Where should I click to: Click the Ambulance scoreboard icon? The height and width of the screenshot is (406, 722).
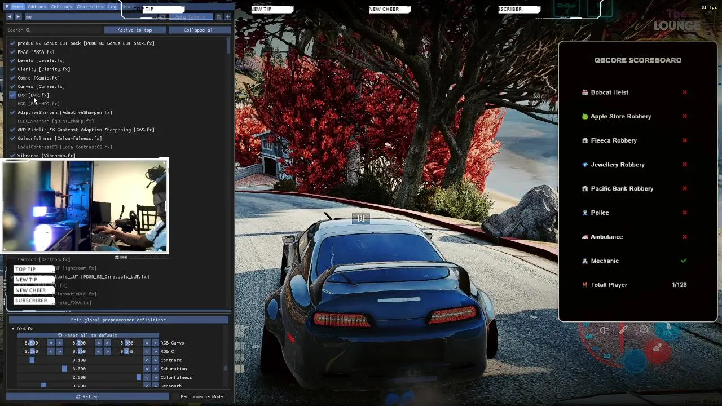point(585,237)
